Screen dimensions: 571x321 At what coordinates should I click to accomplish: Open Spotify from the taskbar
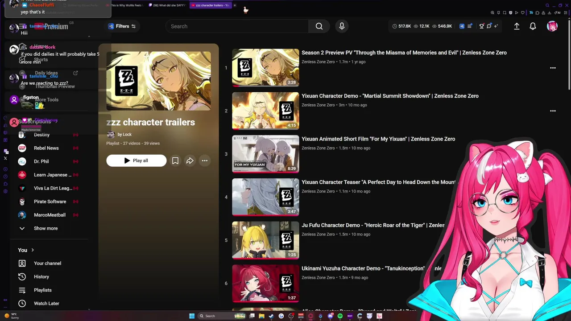tap(340, 316)
